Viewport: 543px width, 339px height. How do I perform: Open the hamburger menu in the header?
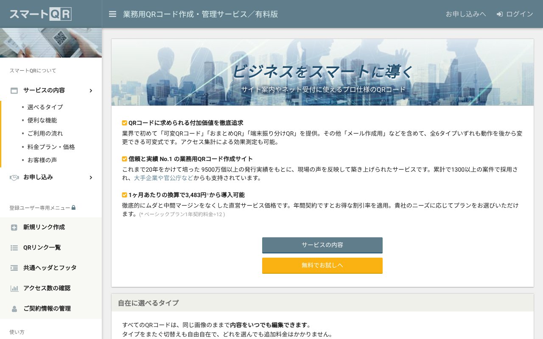(x=112, y=14)
